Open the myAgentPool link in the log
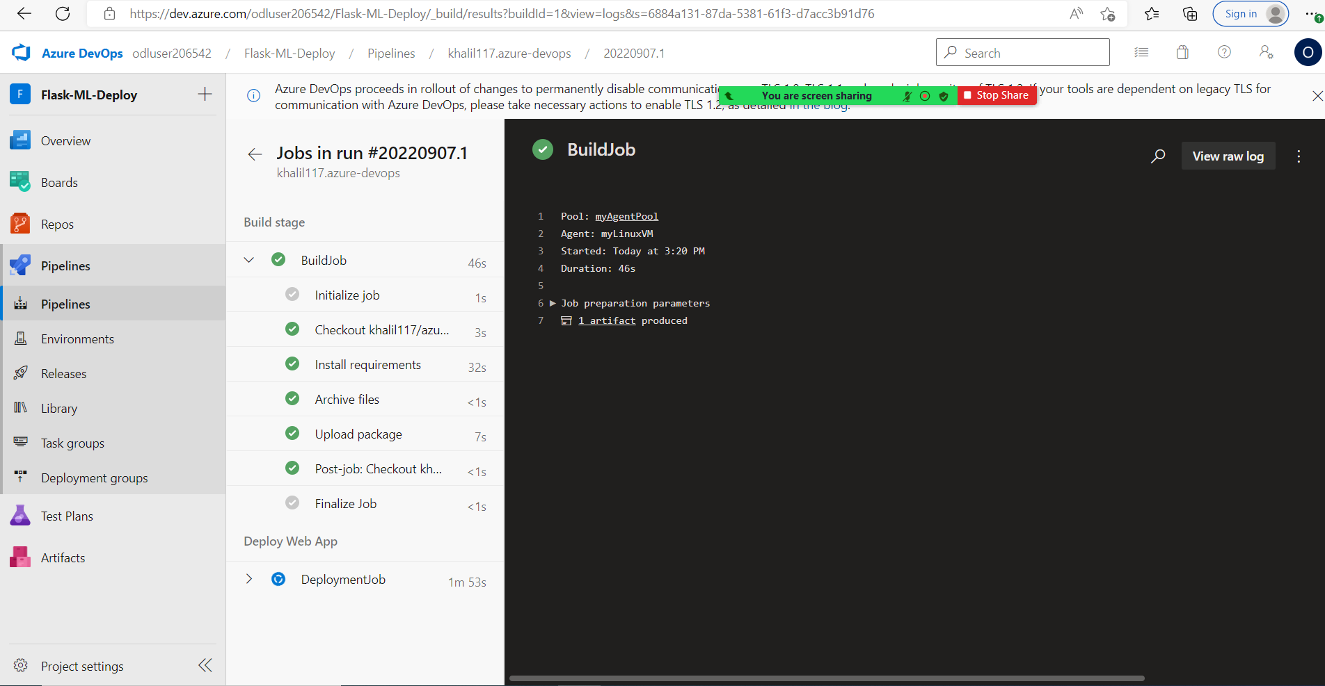 point(626,216)
